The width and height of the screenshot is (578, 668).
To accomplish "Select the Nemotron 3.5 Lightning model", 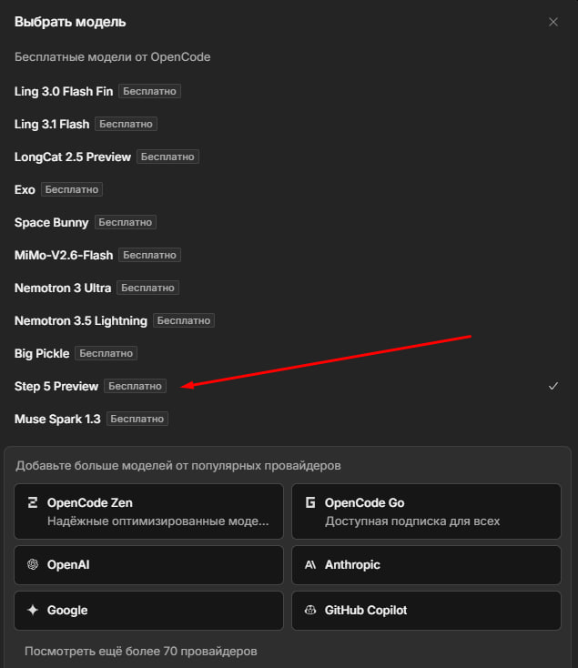I will pyautogui.click(x=286, y=320).
